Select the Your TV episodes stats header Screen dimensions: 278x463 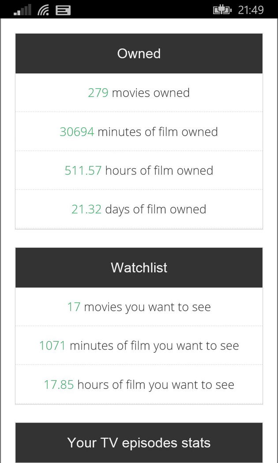(139, 442)
